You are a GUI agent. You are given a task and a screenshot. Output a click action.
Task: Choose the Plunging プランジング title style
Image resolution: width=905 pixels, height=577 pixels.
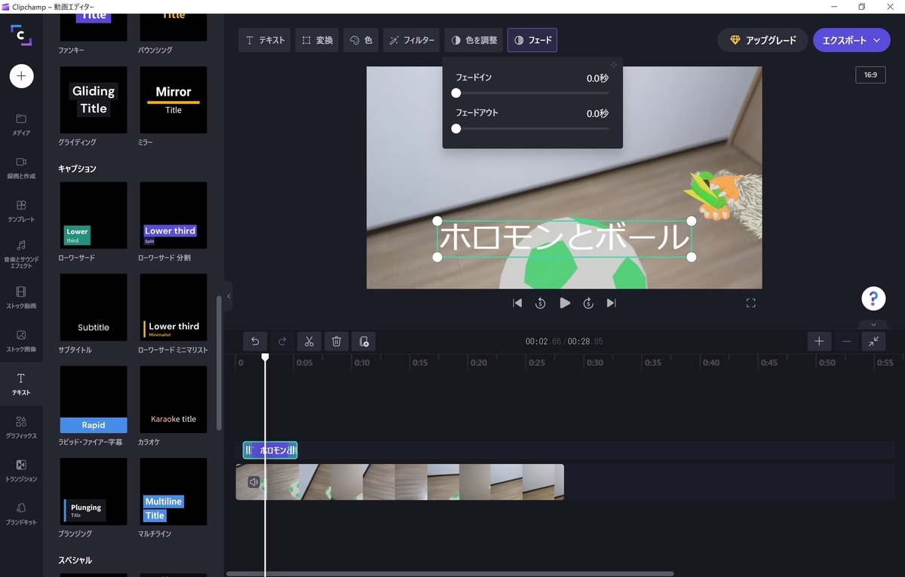pos(94,492)
